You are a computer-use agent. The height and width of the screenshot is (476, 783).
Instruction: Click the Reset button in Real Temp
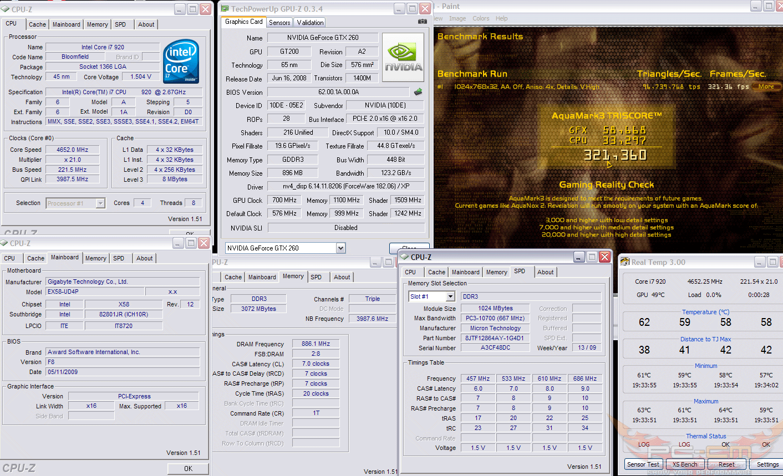tap(726, 464)
